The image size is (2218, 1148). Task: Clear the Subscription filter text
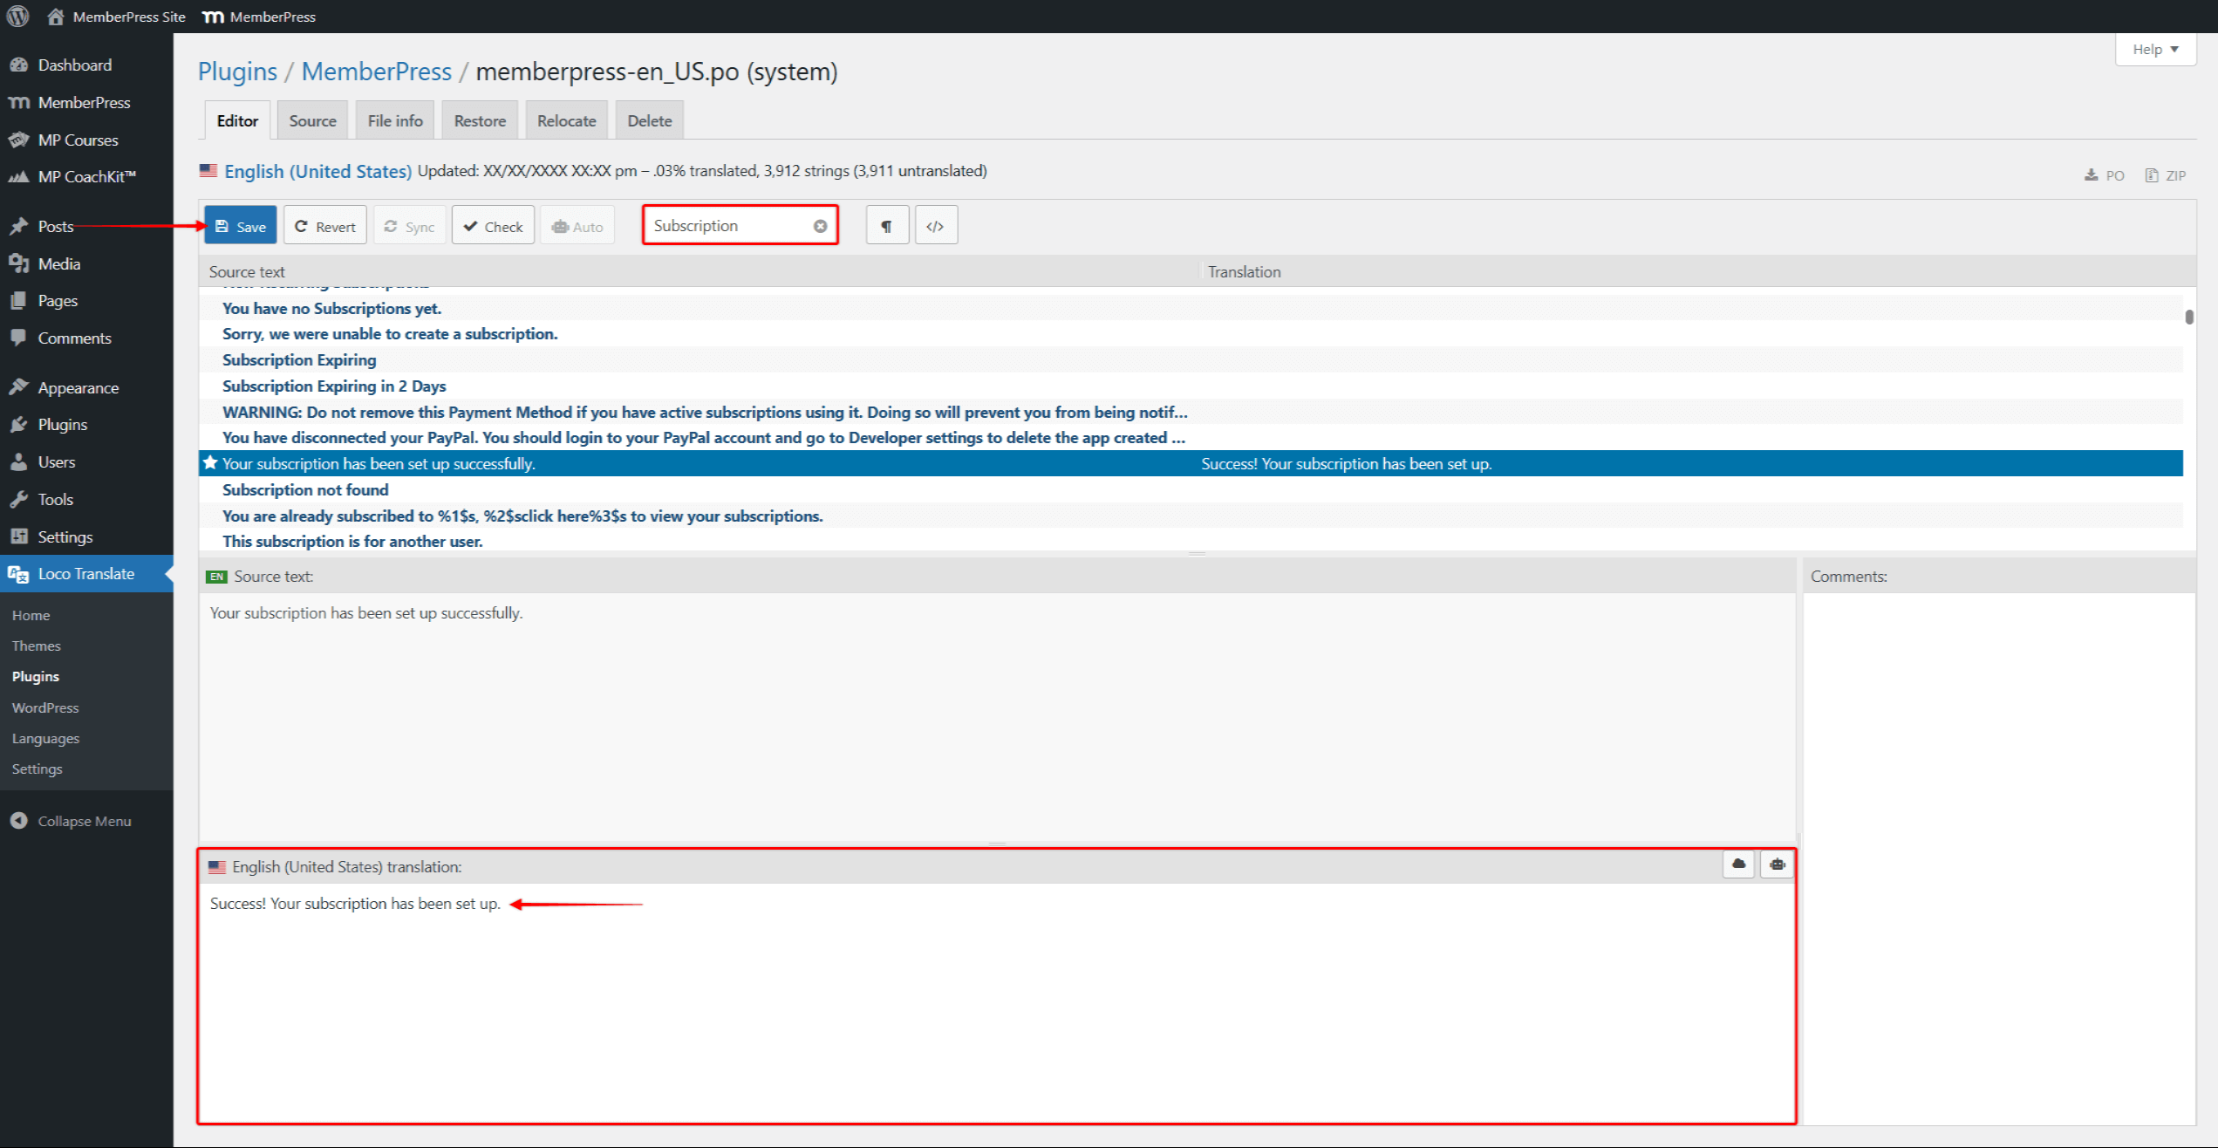click(x=820, y=226)
